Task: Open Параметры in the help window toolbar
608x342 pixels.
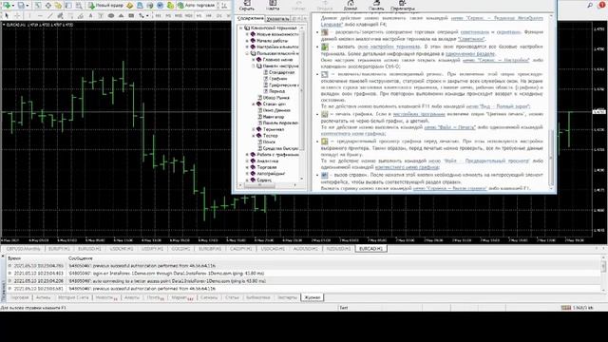Action: [x=403, y=6]
